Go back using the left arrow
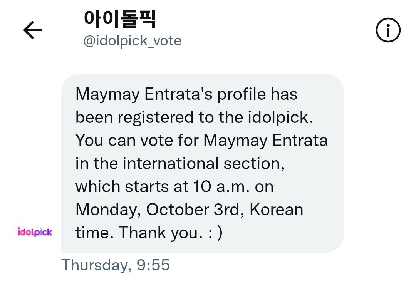This screenshot has height=290, width=416. [x=32, y=30]
